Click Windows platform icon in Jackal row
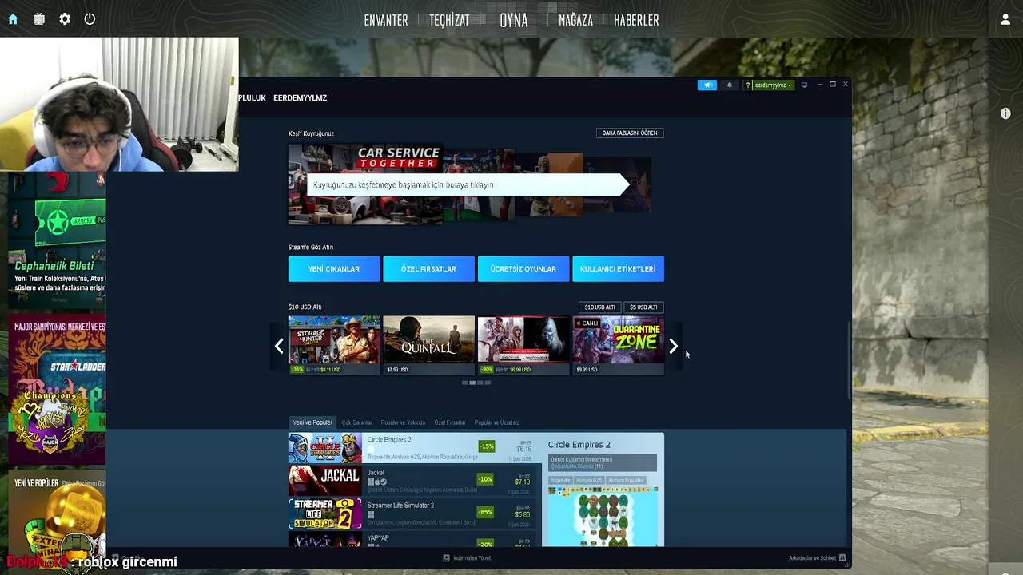 coord(371,482)
